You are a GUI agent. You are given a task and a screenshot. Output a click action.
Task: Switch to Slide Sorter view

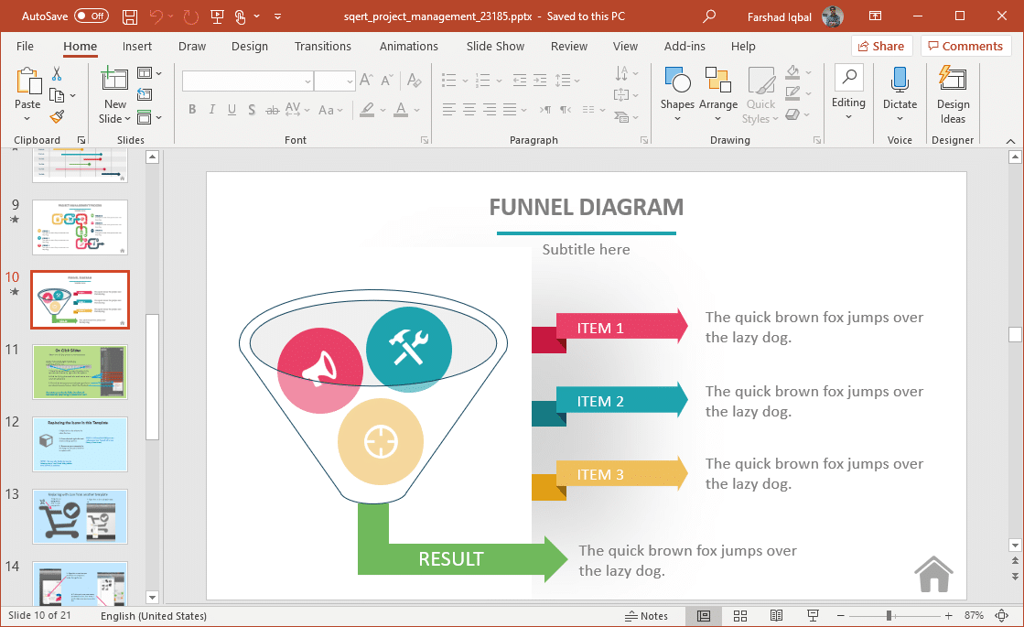(x=740, y=616)
